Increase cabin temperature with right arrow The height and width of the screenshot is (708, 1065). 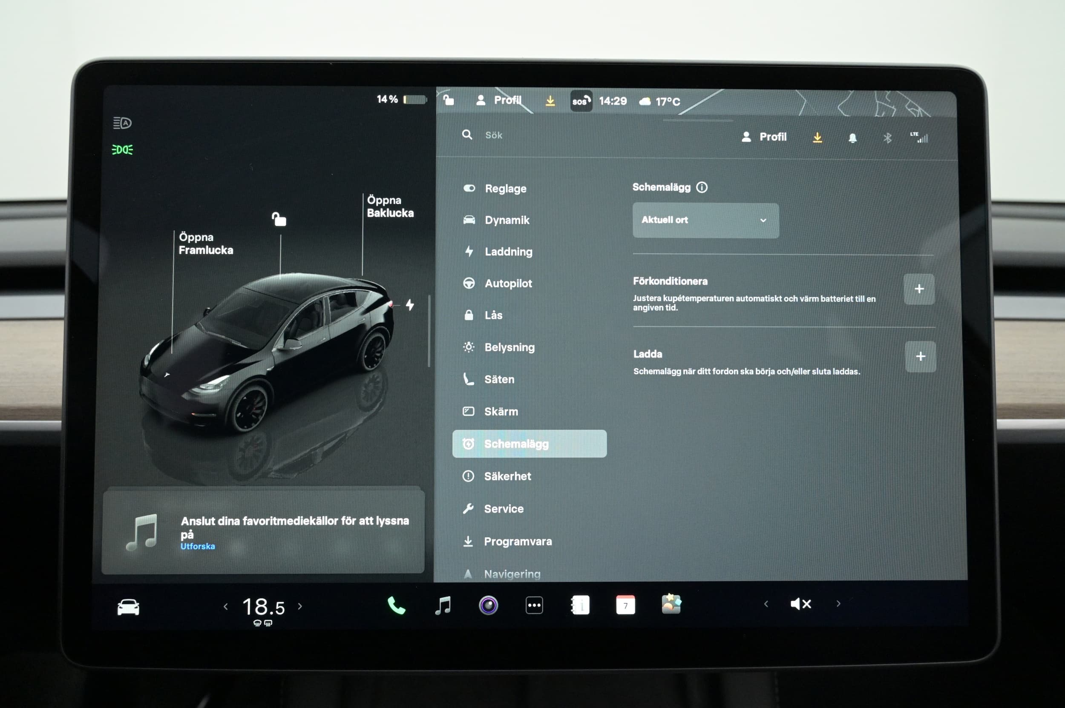[x=300, y=606]
